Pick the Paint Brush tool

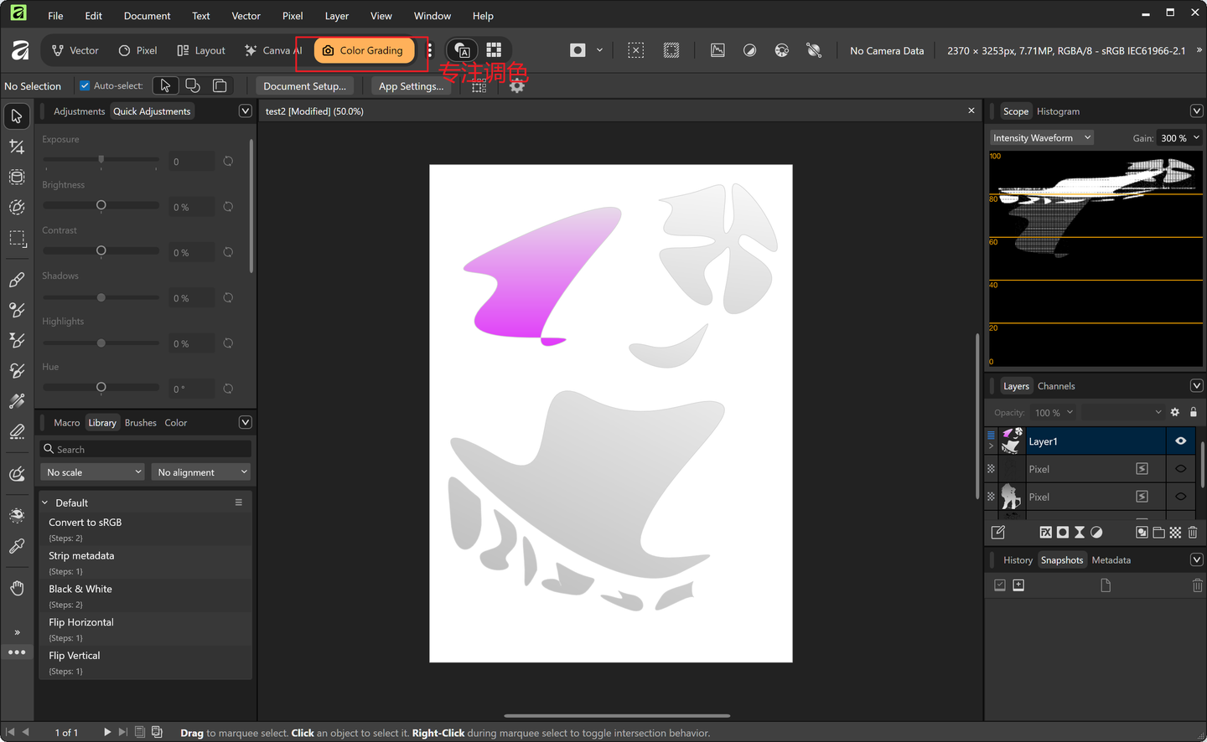point(17,280)
